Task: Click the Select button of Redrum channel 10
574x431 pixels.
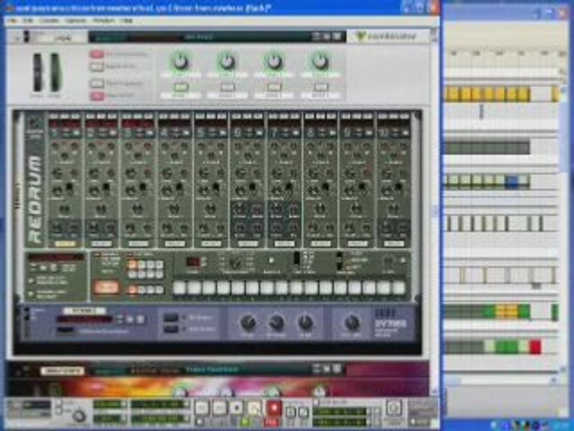Action: 394,244
